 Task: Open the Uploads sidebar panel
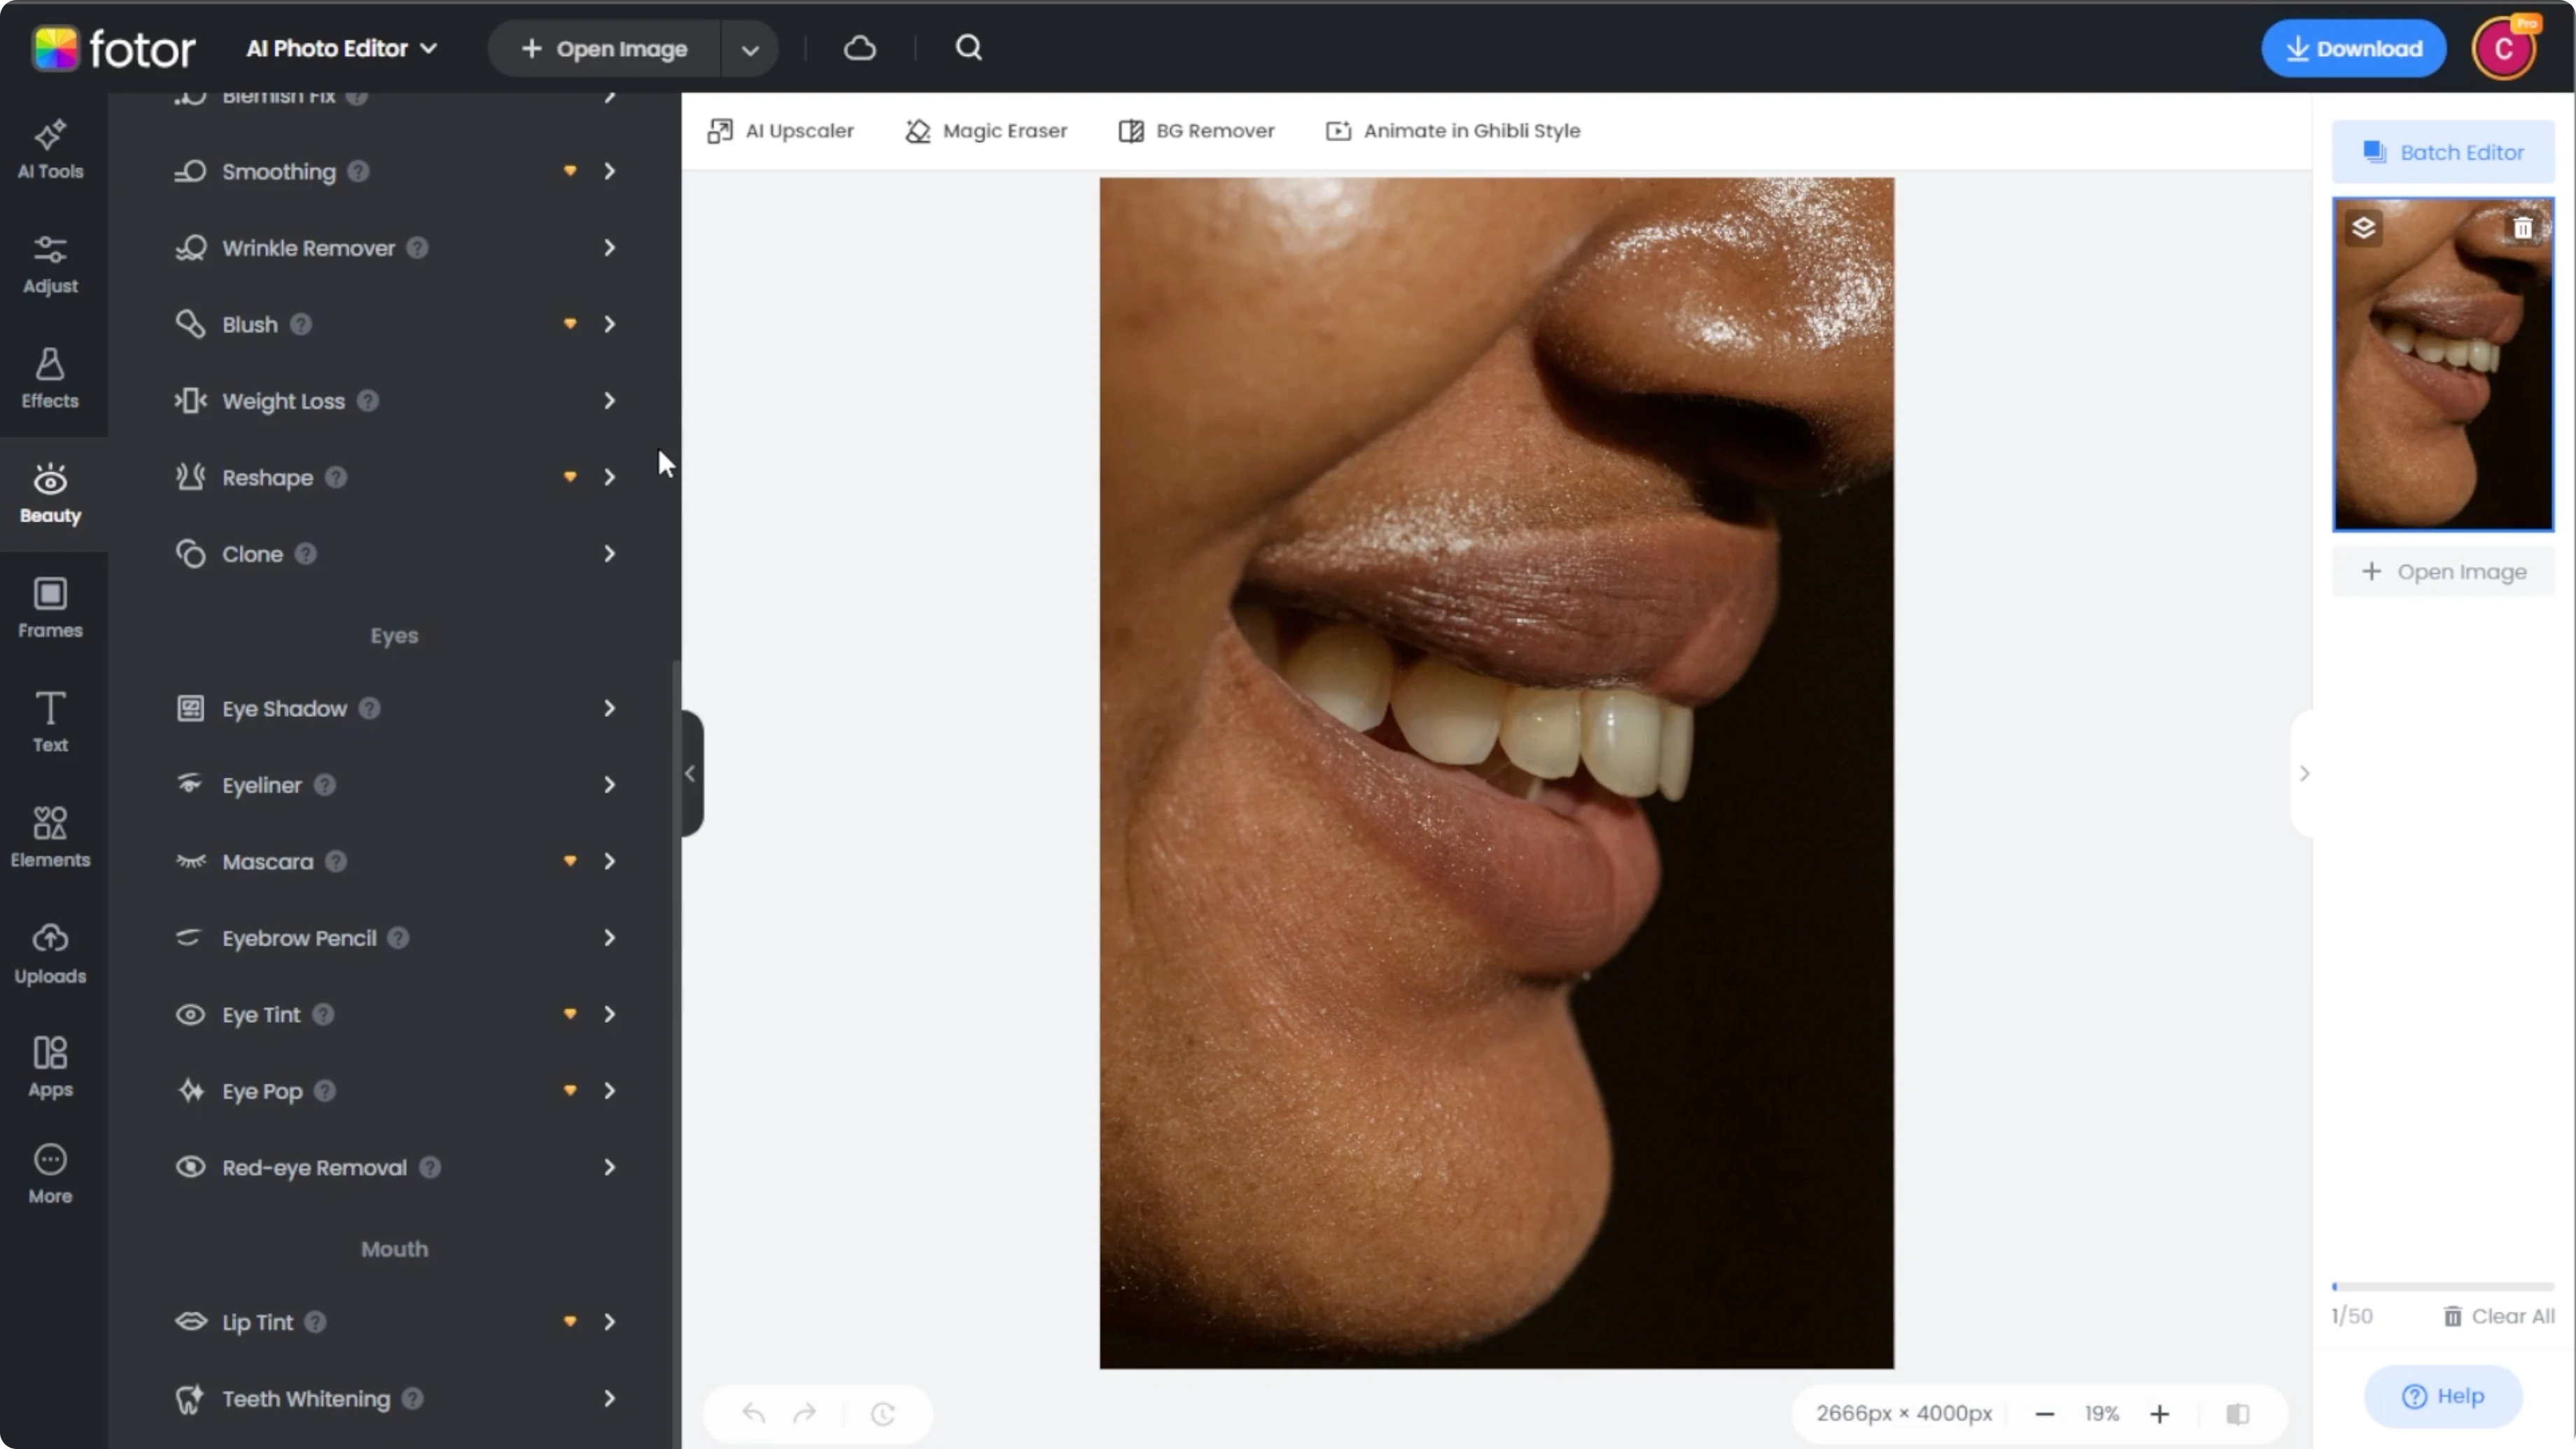click(50, 954)
